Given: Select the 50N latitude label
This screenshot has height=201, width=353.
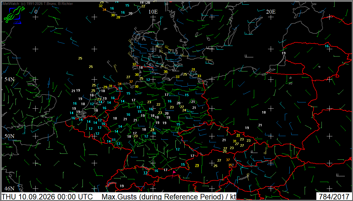Looking at the screenshot, I should pos(9,136).
